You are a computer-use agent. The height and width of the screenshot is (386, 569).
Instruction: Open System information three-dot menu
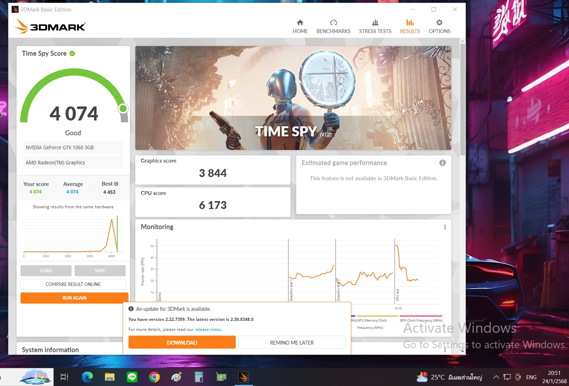(x=445, y=349)
